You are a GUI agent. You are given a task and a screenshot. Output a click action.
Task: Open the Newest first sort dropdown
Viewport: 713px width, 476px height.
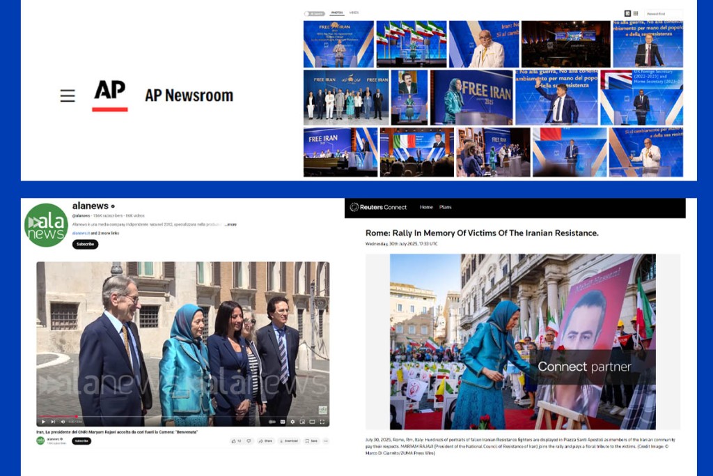[x=664, y=14]
